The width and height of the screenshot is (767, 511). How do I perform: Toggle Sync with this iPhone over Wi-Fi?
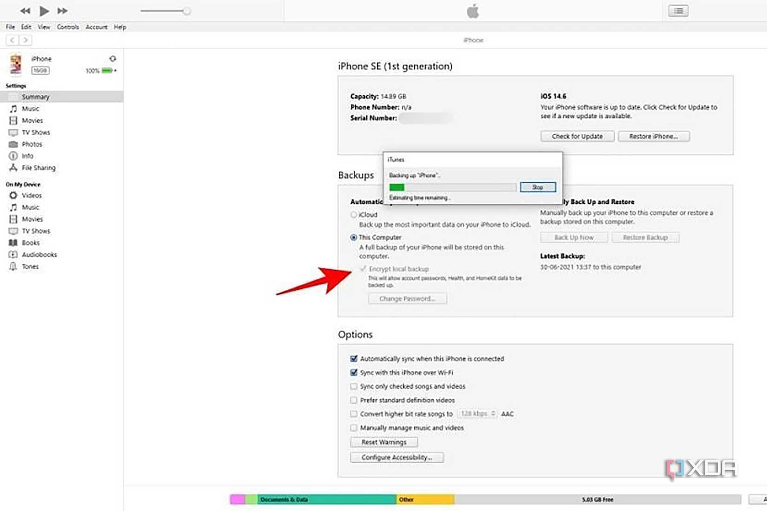point(354,373)
